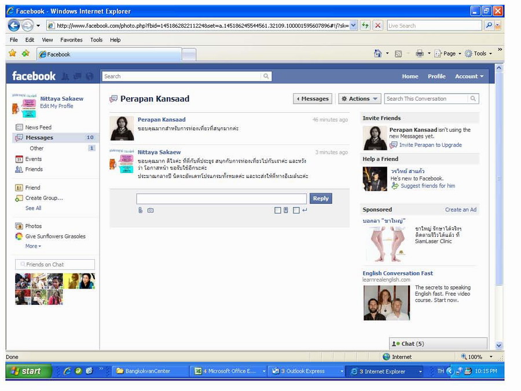Open the View menu
521x391 pixels.
coord(47,40)
